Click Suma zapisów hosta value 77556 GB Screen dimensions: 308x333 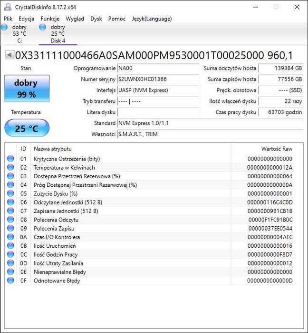click(x=281, y=79)
